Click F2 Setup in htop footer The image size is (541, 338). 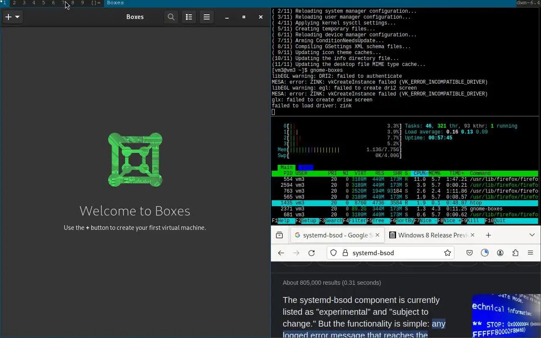tap(307, 221)
